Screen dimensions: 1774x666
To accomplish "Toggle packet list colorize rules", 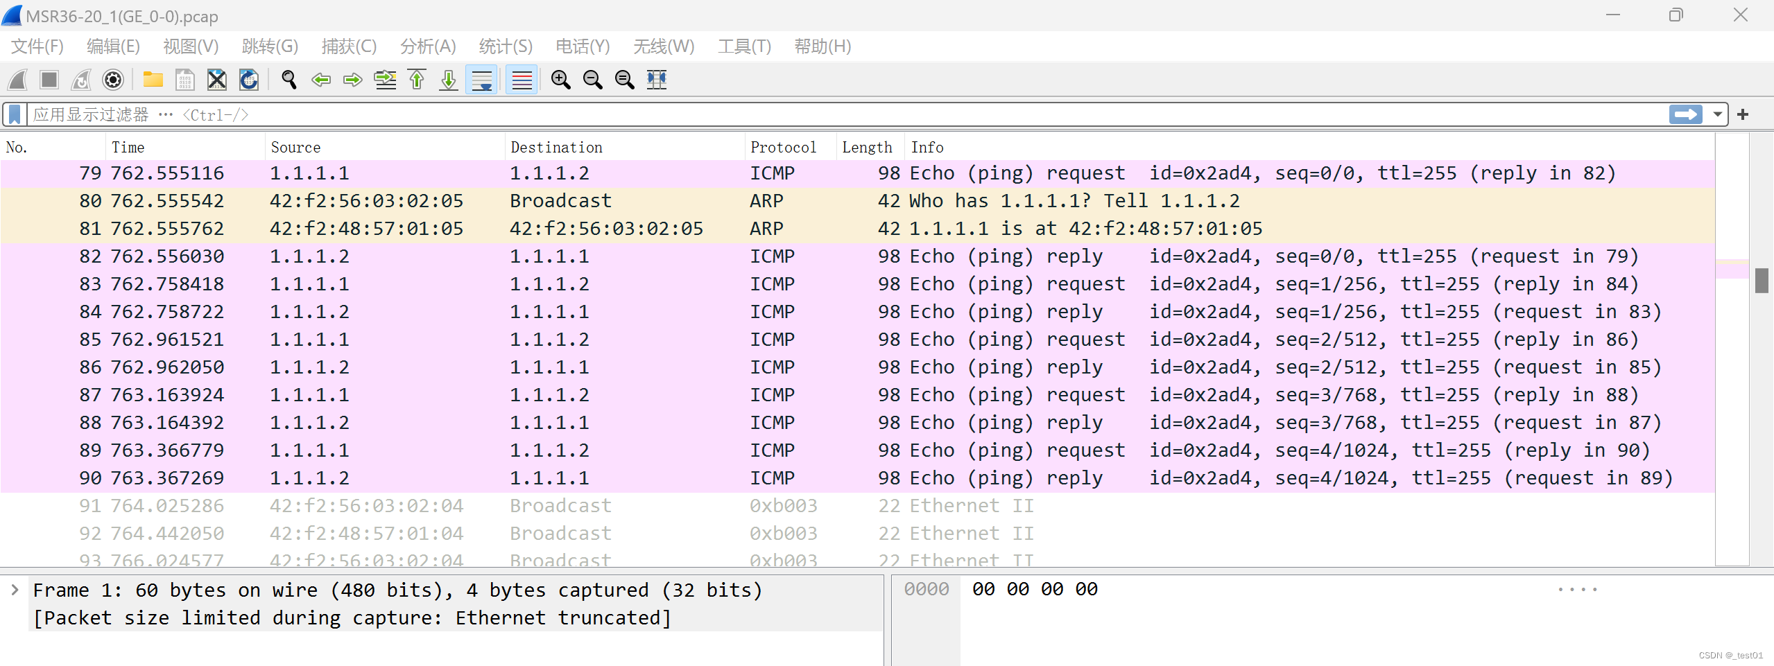I will 522,80.
